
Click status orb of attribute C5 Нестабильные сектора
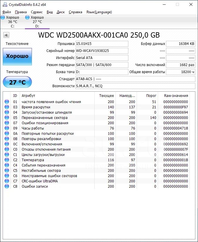[7, 170]
